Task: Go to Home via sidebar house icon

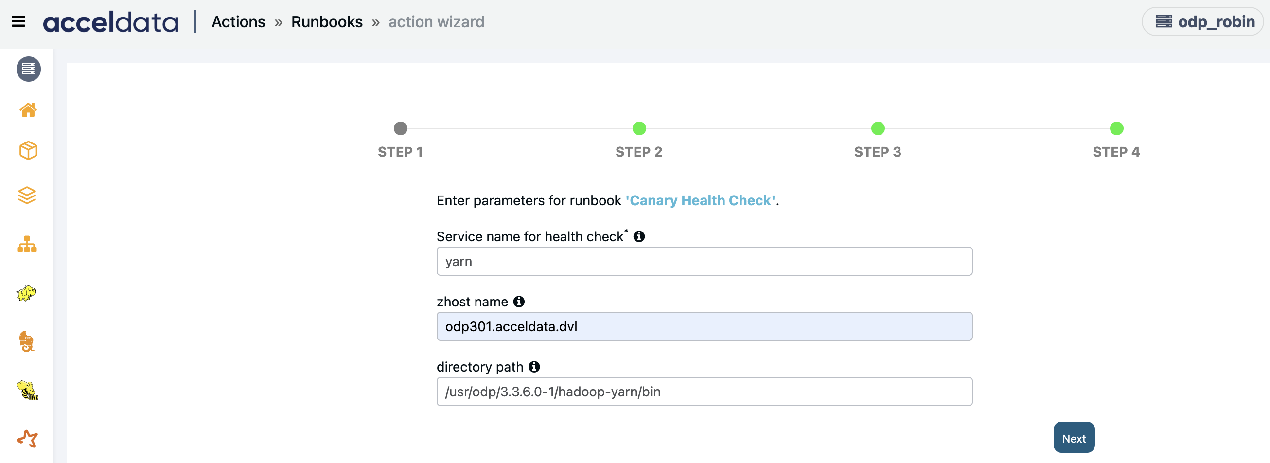Action: (x=28, y=109)
